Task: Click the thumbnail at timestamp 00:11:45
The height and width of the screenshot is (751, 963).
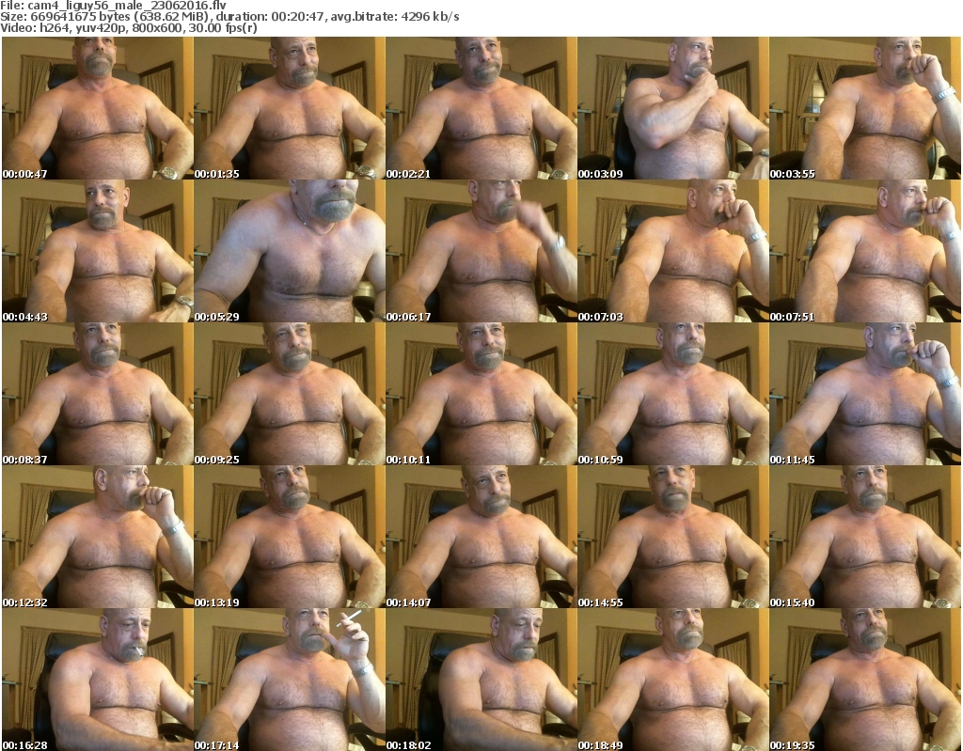Action: 864,394
